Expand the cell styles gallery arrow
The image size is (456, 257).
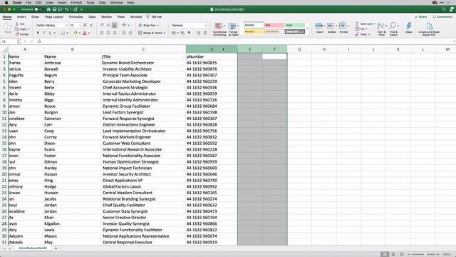307,29
